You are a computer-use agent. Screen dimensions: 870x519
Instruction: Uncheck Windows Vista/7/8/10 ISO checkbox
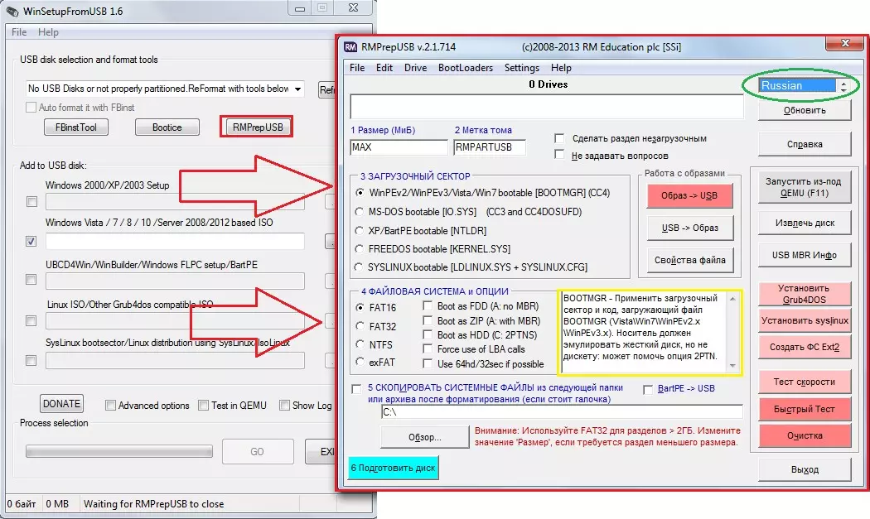31,241
